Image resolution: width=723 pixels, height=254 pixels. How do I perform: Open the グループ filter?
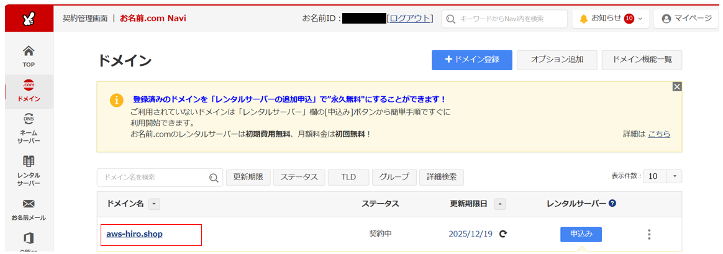tap(394, 177)
